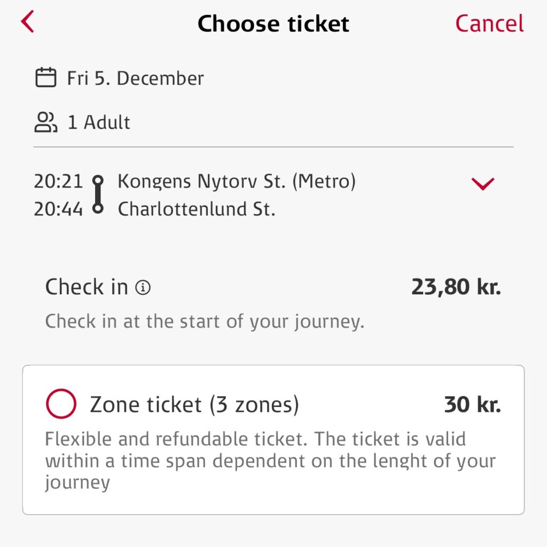Cancel the ticket purchase
The height and width of the screenshot is (547, 547).
[x=488, y=23]
